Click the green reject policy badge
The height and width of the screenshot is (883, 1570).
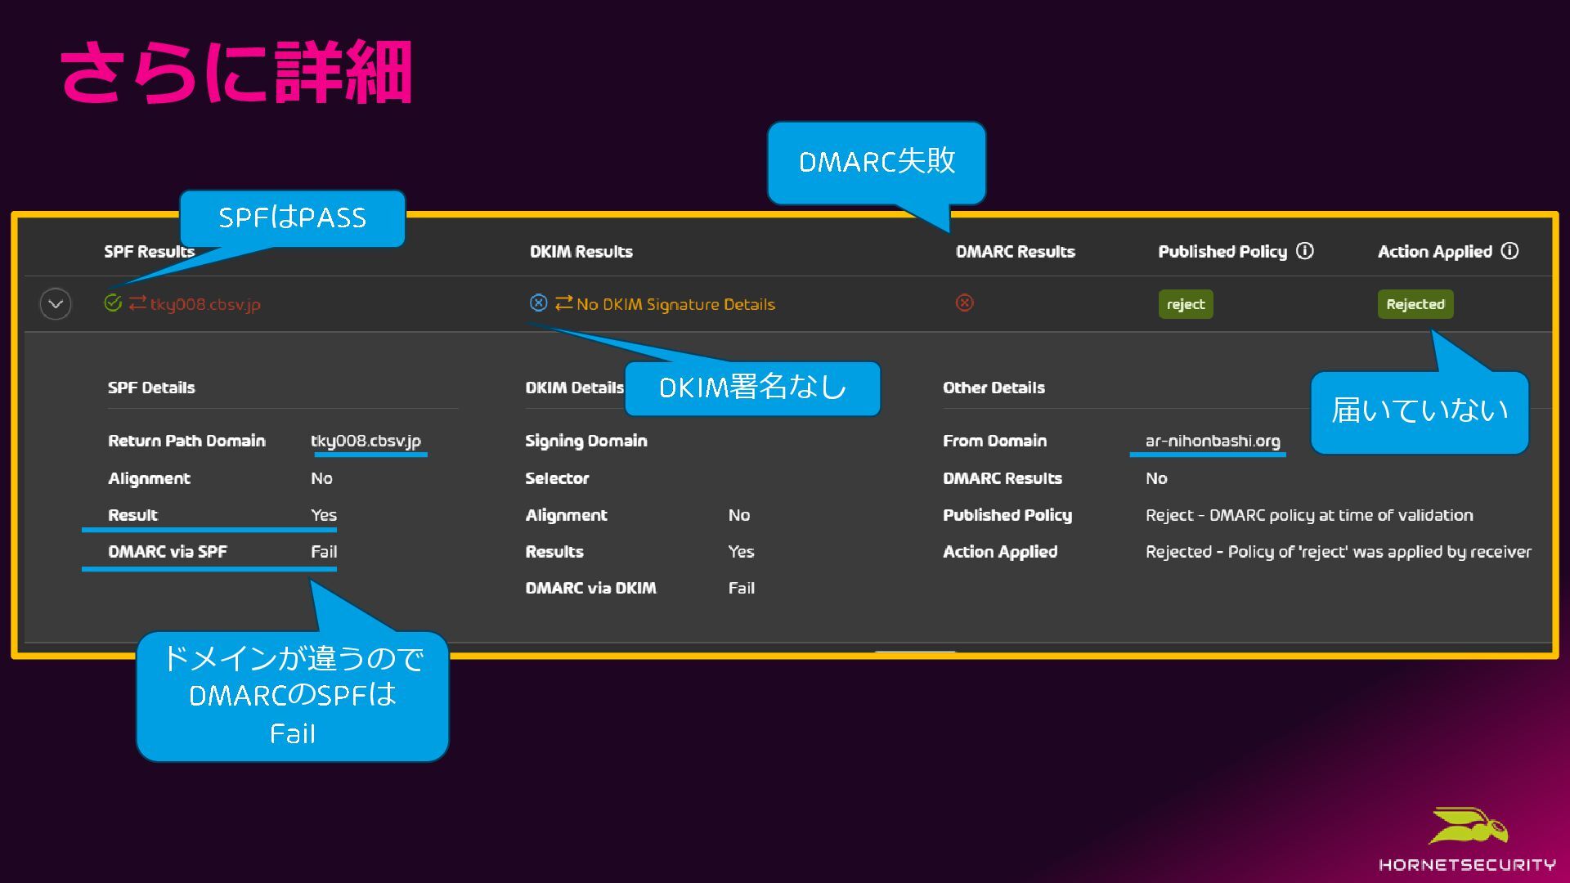[1186, 304]
